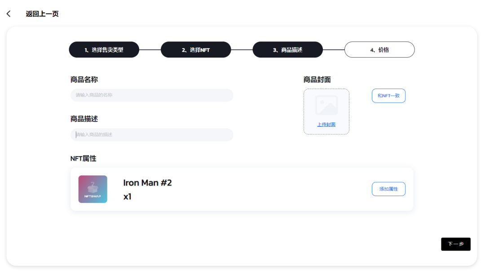Click the "x1" quantity text
This screenshot has width=485, height=273.
tap(128, 197)
